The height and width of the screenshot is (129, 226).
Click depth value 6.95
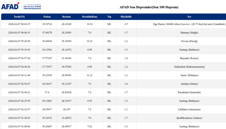tap(89, 101)
